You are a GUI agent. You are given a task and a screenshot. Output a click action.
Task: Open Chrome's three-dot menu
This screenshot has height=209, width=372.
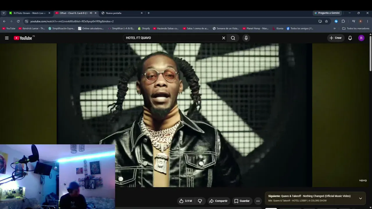click(x=367, y=21)
